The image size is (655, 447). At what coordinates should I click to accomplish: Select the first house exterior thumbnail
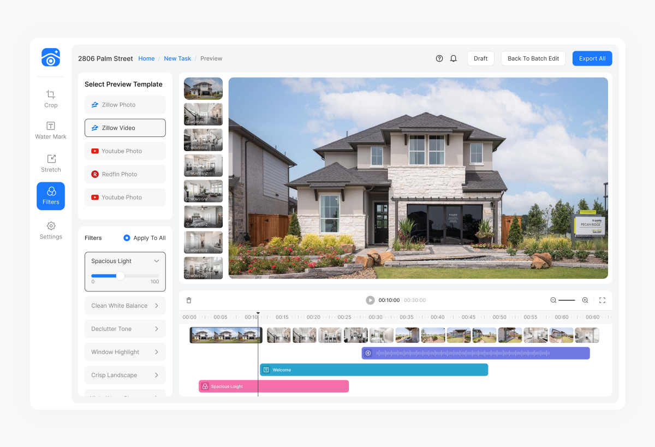203,88
